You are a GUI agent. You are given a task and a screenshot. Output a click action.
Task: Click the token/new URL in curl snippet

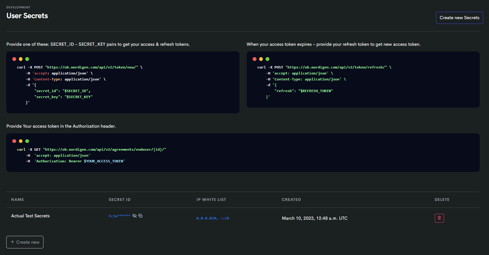pos(91,67)
